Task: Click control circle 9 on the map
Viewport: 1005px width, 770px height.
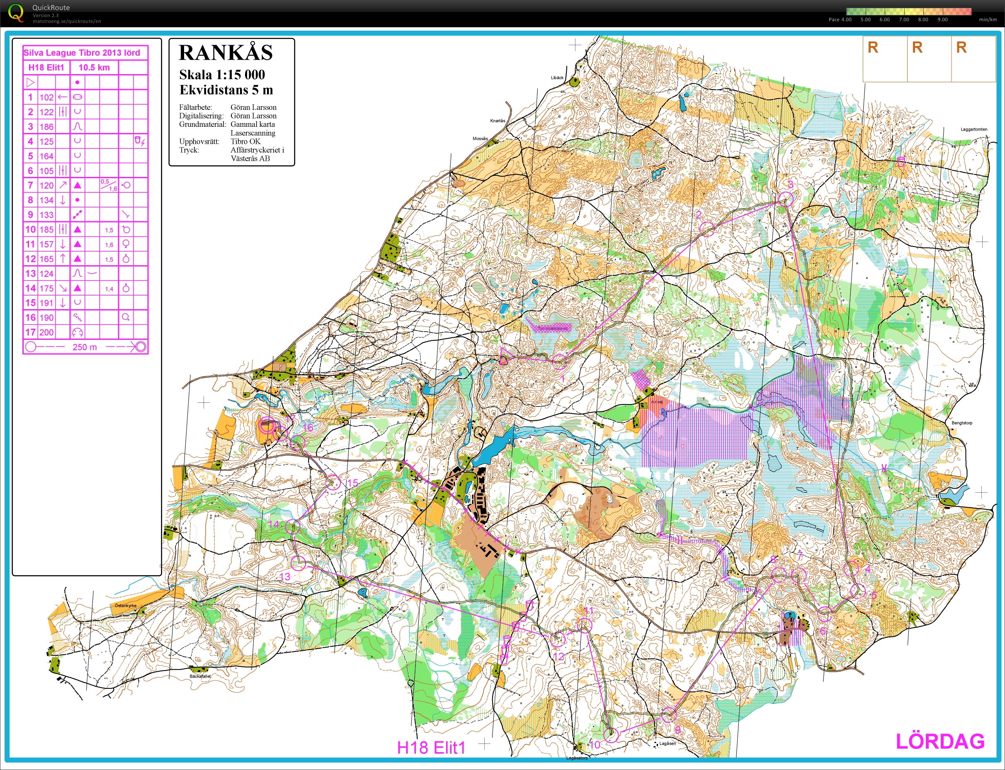Action: [669, 714]
